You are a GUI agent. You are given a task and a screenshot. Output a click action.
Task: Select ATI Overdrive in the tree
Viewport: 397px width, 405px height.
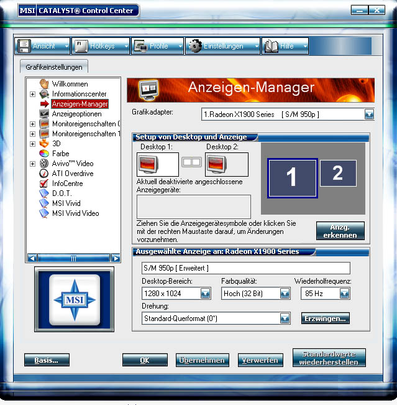(73, 174)
